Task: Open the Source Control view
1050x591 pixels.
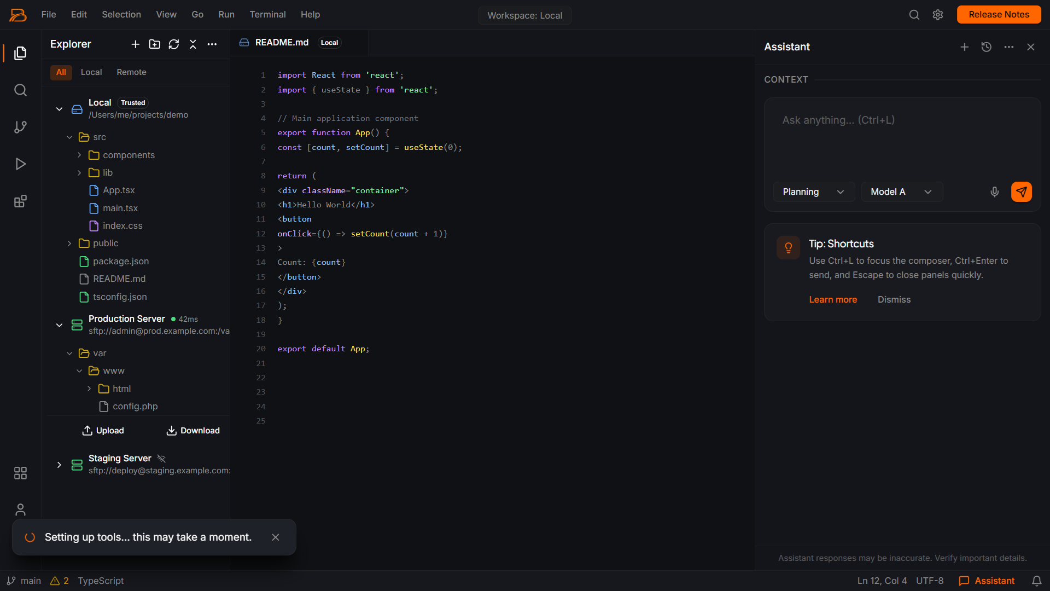Action: tap(20, 127)
